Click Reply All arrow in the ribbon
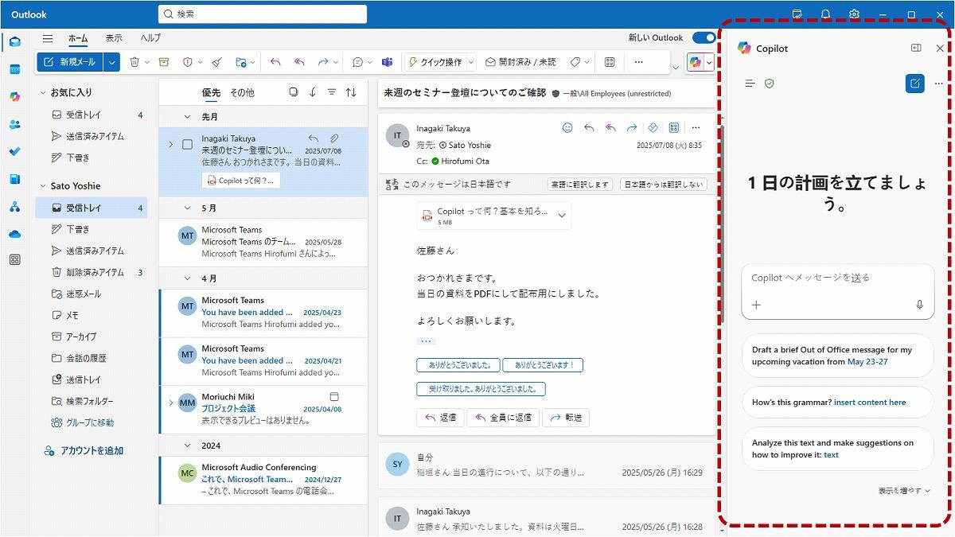This screenshot has width=955, height=537. tap(299, 62)
